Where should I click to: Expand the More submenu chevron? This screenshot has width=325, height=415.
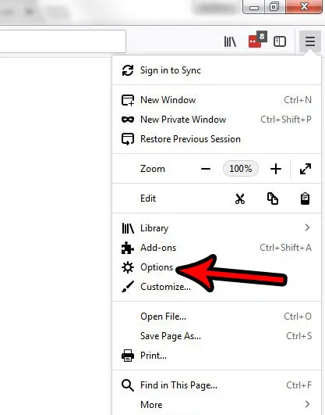point(307,404)
